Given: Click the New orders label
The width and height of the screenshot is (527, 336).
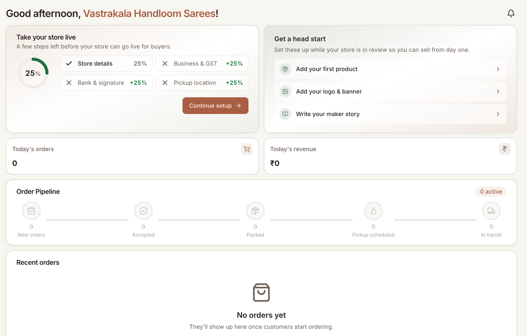Looking at the screenshot, I should coord(31,235).
